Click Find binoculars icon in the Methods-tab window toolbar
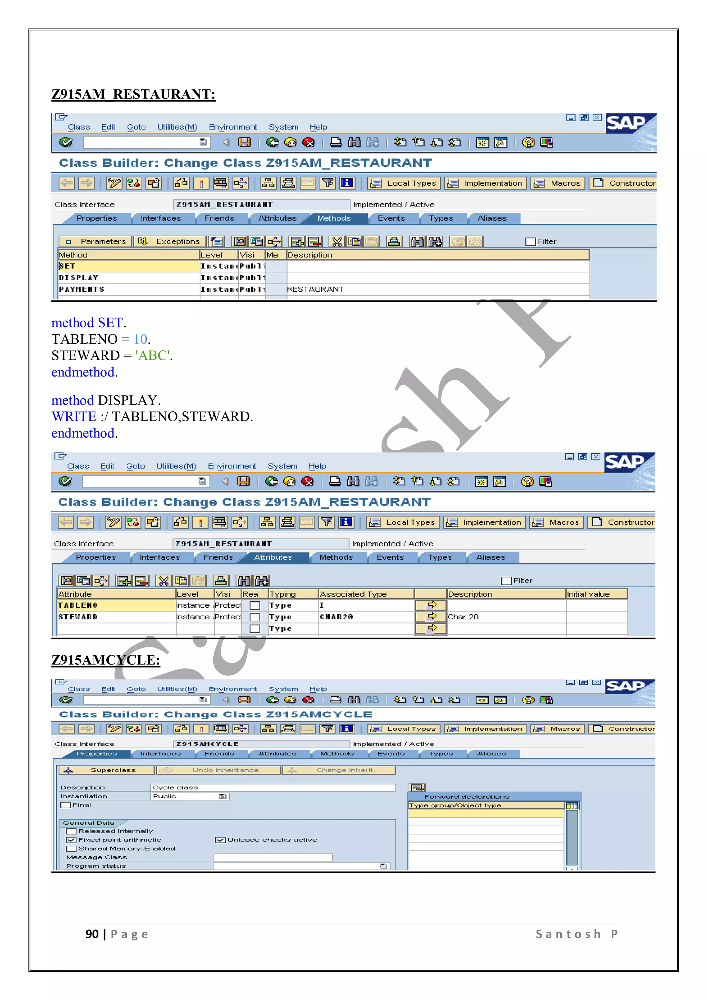Viewport: 707px width, 1000px height. (x=355, y=142)
